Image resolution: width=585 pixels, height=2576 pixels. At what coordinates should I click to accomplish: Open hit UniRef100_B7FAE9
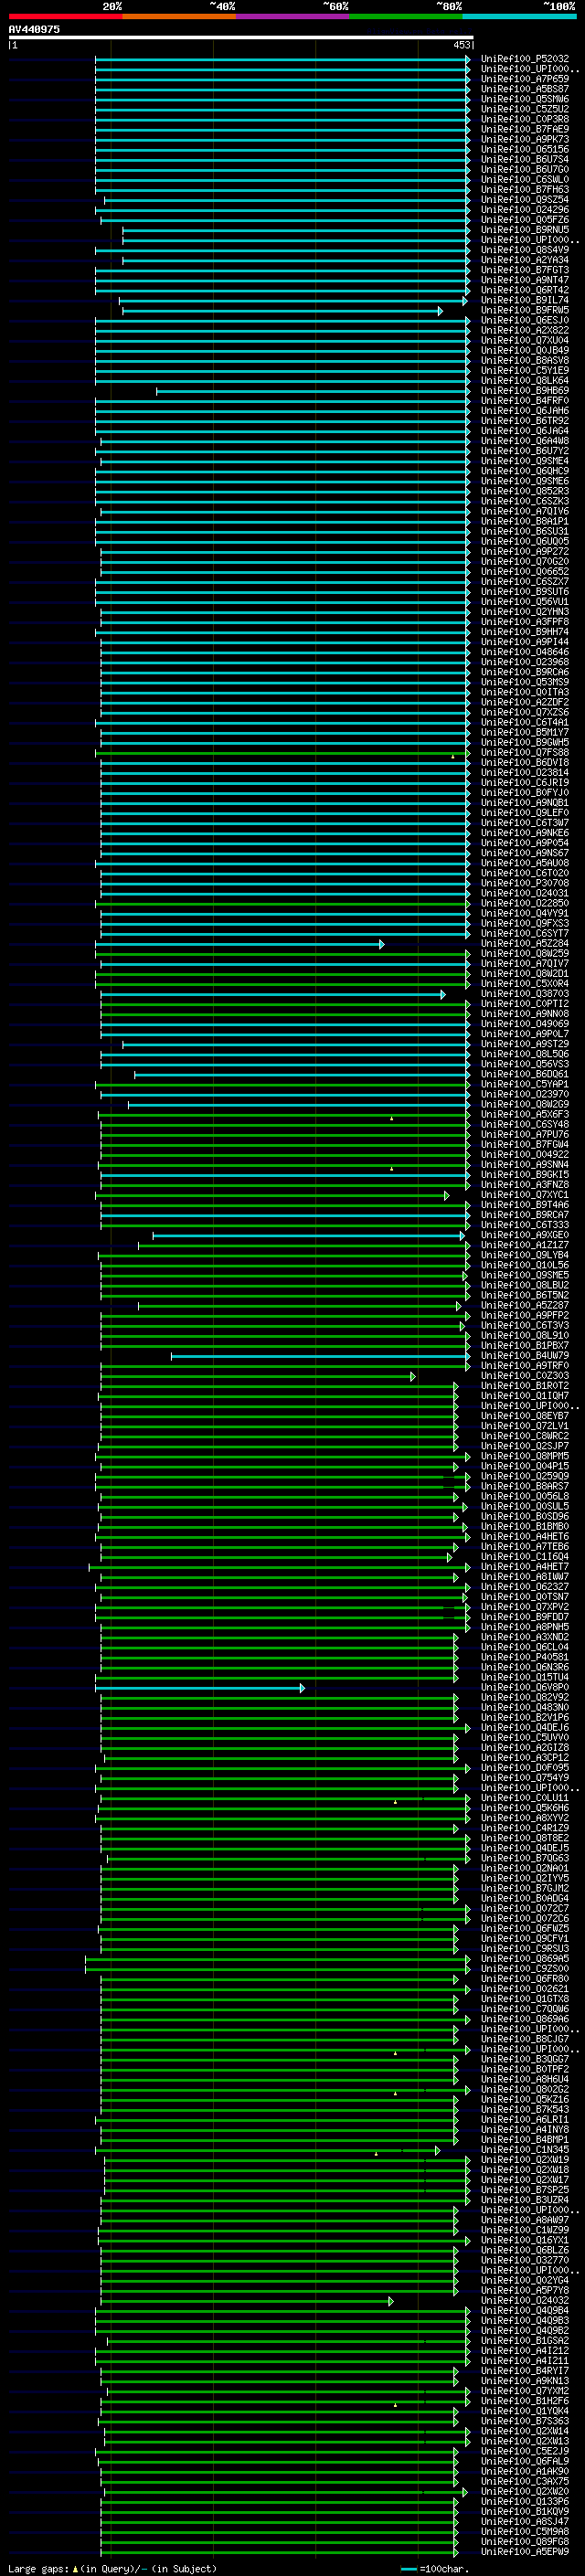tap(525, 129)
